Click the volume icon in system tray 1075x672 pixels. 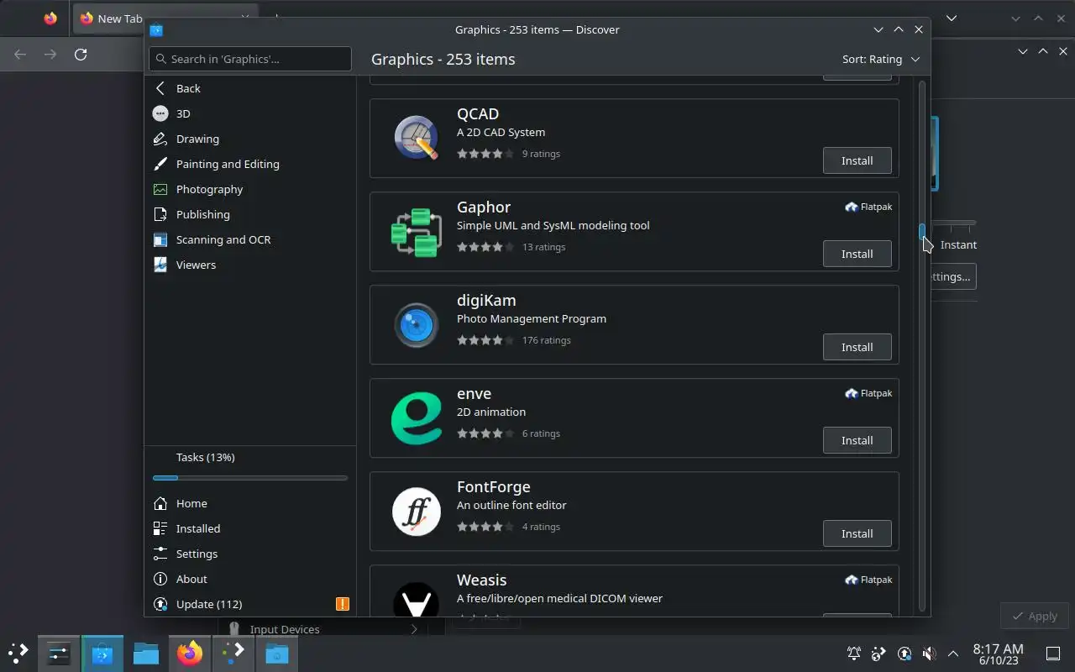click(929, 654)
